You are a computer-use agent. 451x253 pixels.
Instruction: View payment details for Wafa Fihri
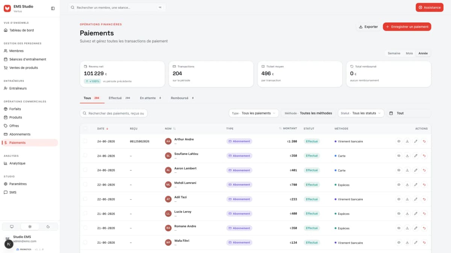tap(399, 243)
